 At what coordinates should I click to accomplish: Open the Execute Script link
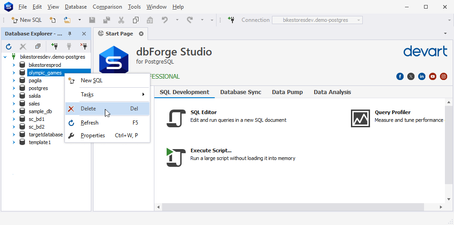click(211, 150)
